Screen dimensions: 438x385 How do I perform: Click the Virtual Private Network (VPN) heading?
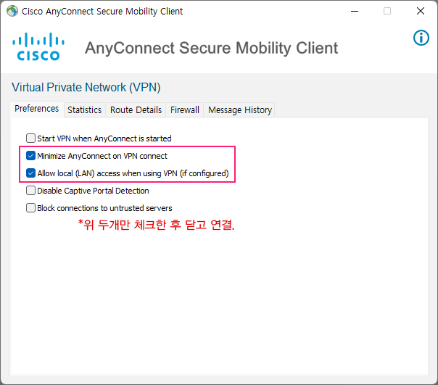click(x=86, y=88)
